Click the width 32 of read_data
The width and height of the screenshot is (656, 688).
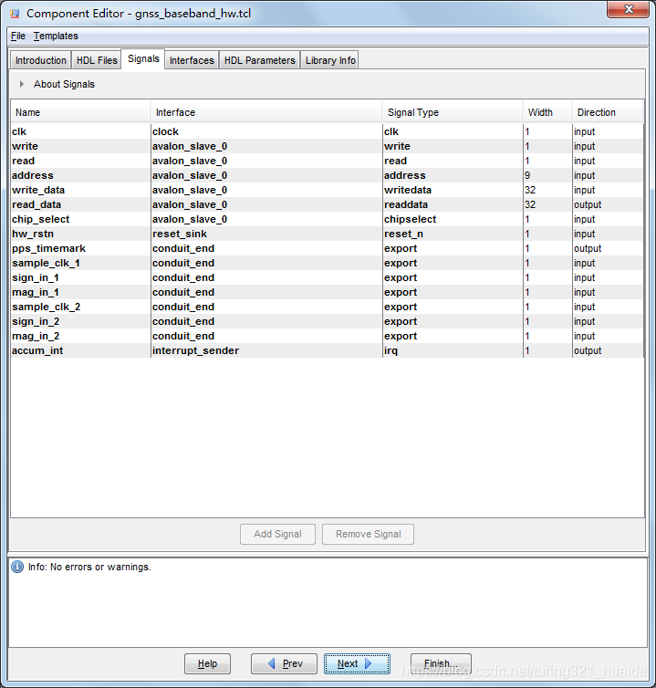547,204
